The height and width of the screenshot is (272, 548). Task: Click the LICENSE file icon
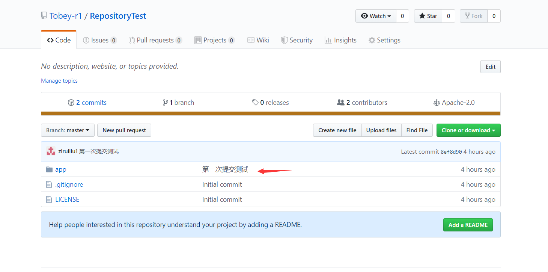[49, 199]
